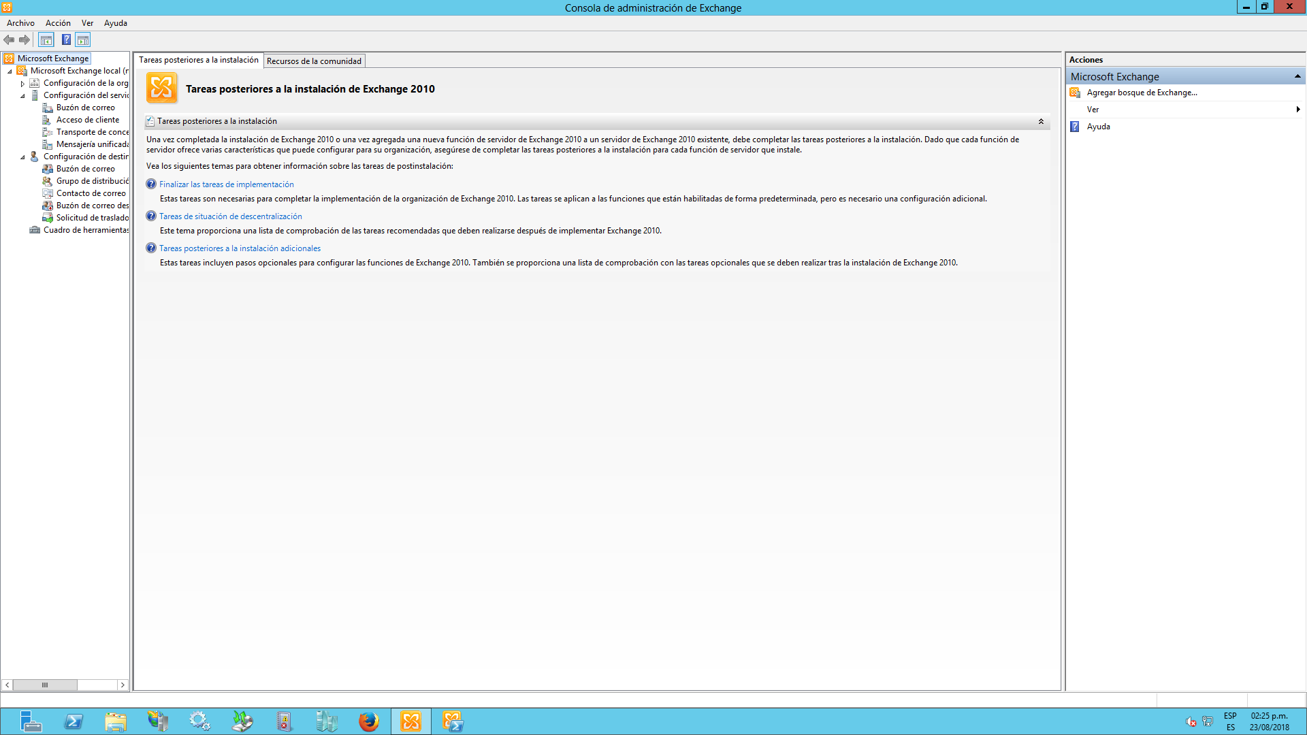Image resolution: width=1307 pixels, height=735 pixels.
Task: Open the Ver menu in menu bar
Action: tap(87, 23)
